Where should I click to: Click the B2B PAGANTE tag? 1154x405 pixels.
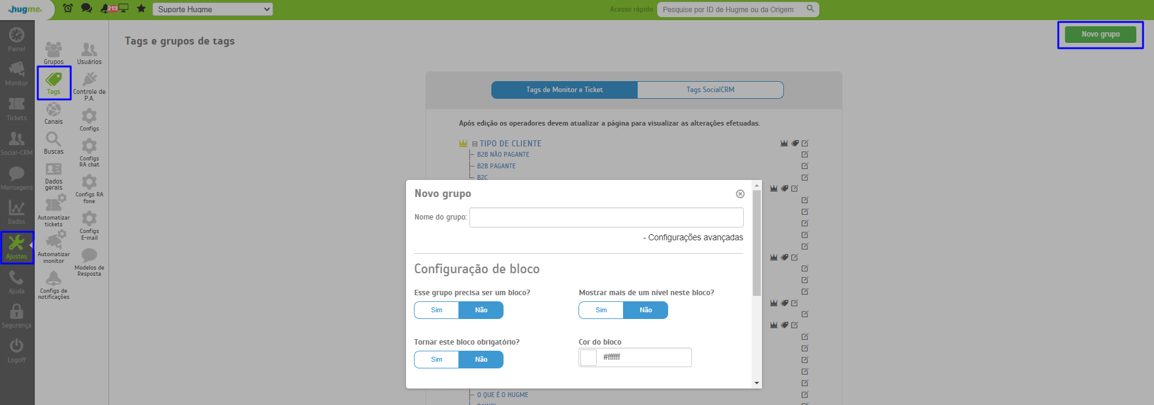click(x=496, y=166)
